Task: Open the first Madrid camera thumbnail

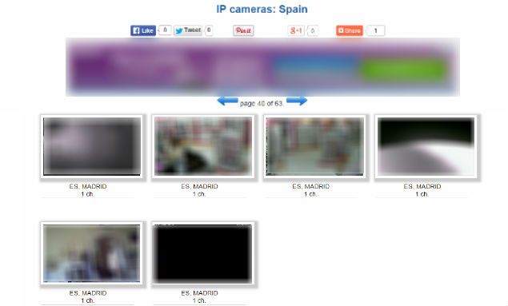Action: pos(92,146)
